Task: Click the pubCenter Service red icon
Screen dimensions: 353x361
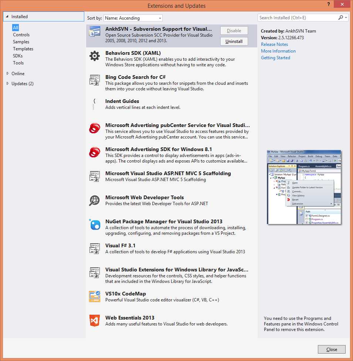Action: [95, 128]
